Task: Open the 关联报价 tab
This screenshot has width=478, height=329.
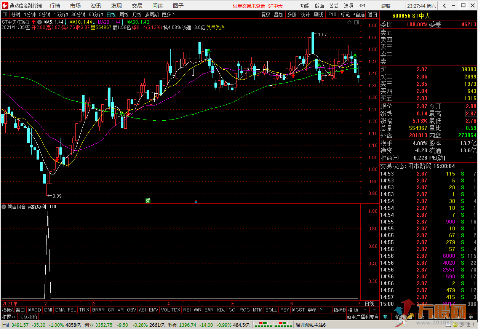Action: pos(28,316)
